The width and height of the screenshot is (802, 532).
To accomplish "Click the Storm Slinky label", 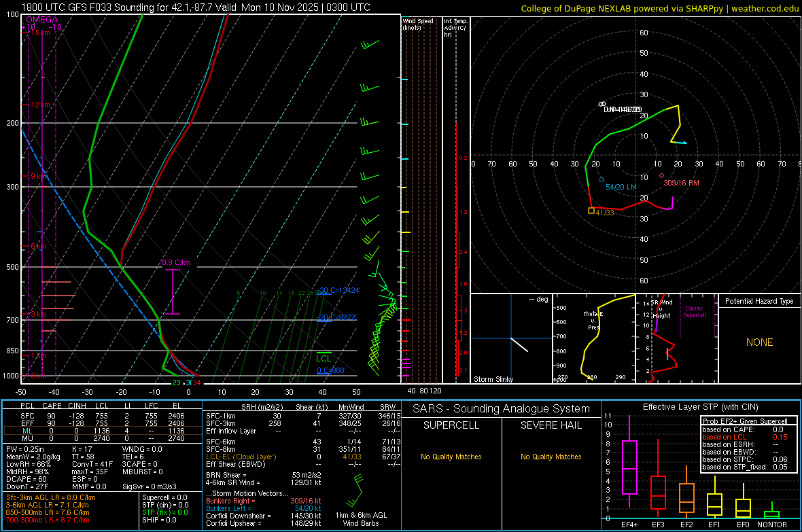I will [493, 379].
